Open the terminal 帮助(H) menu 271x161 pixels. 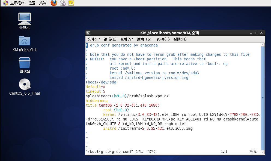[x=180, y=39]
